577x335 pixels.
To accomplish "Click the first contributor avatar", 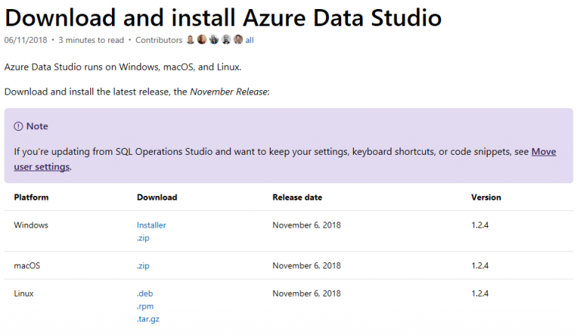I will point(190,40).
